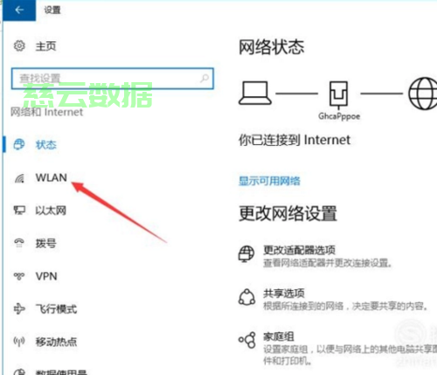Click the back arrow button
This screenshot has height=375, width=437.
[x=19, y=10]
